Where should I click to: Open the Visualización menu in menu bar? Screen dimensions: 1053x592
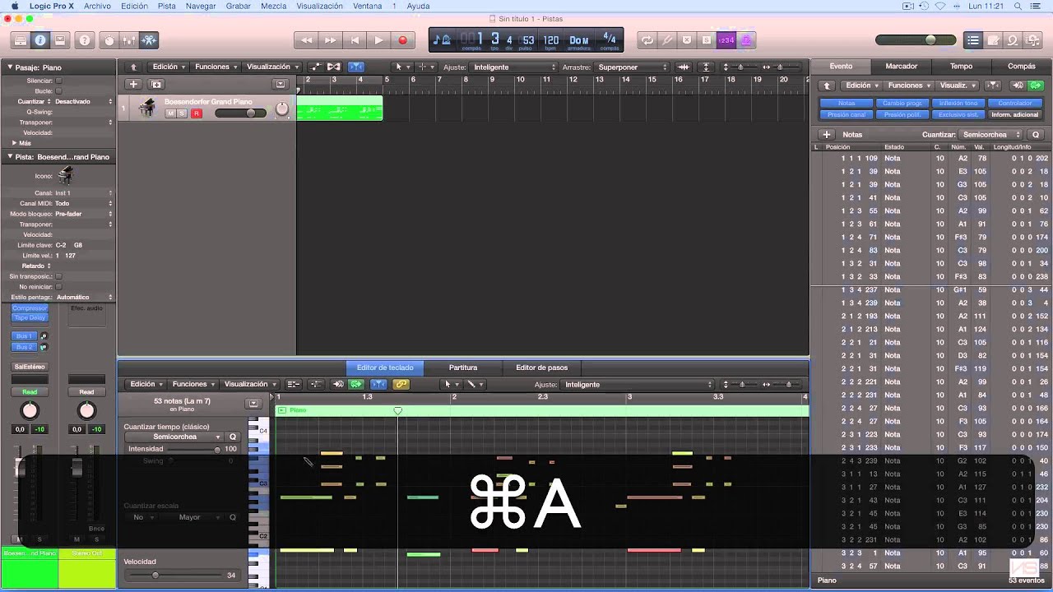click(x=319, y=6)
